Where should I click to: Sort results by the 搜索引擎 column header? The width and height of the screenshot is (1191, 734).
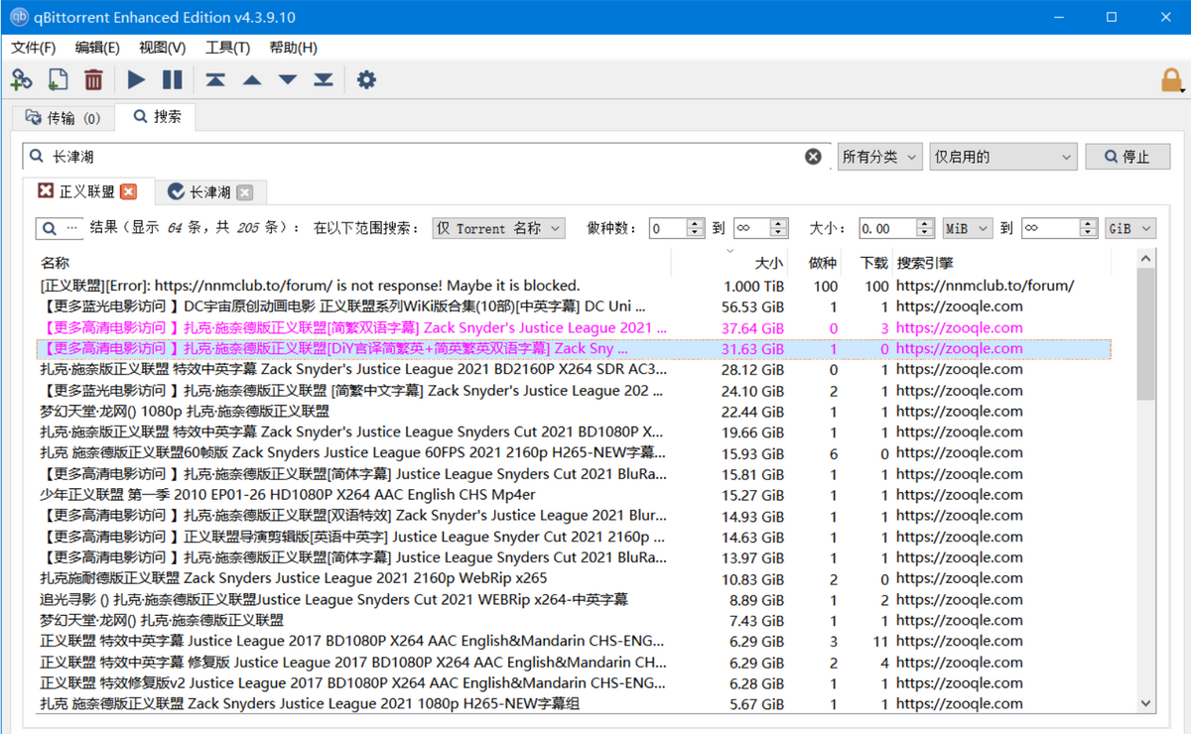click(x=1001, y=263)
